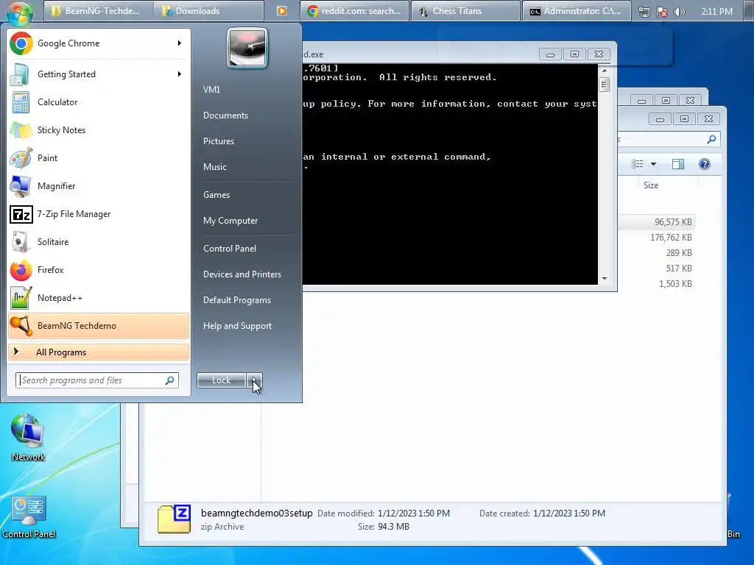Image resolution: width=754 pixels, height=565 pixels.
Task: Switch to Chess Titans taskbar button
Action: click(465, 11)
